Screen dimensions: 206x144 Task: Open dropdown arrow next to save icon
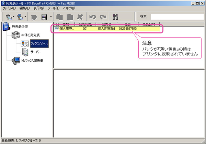pyautogui.click(x=51, y=17)
